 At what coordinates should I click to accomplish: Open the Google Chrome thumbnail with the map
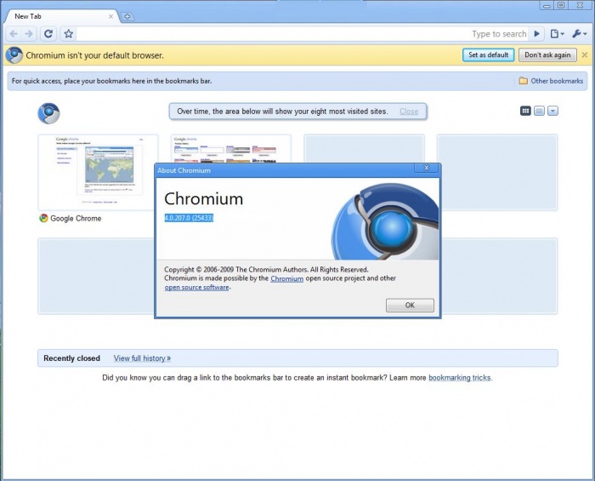pos(98,172)
